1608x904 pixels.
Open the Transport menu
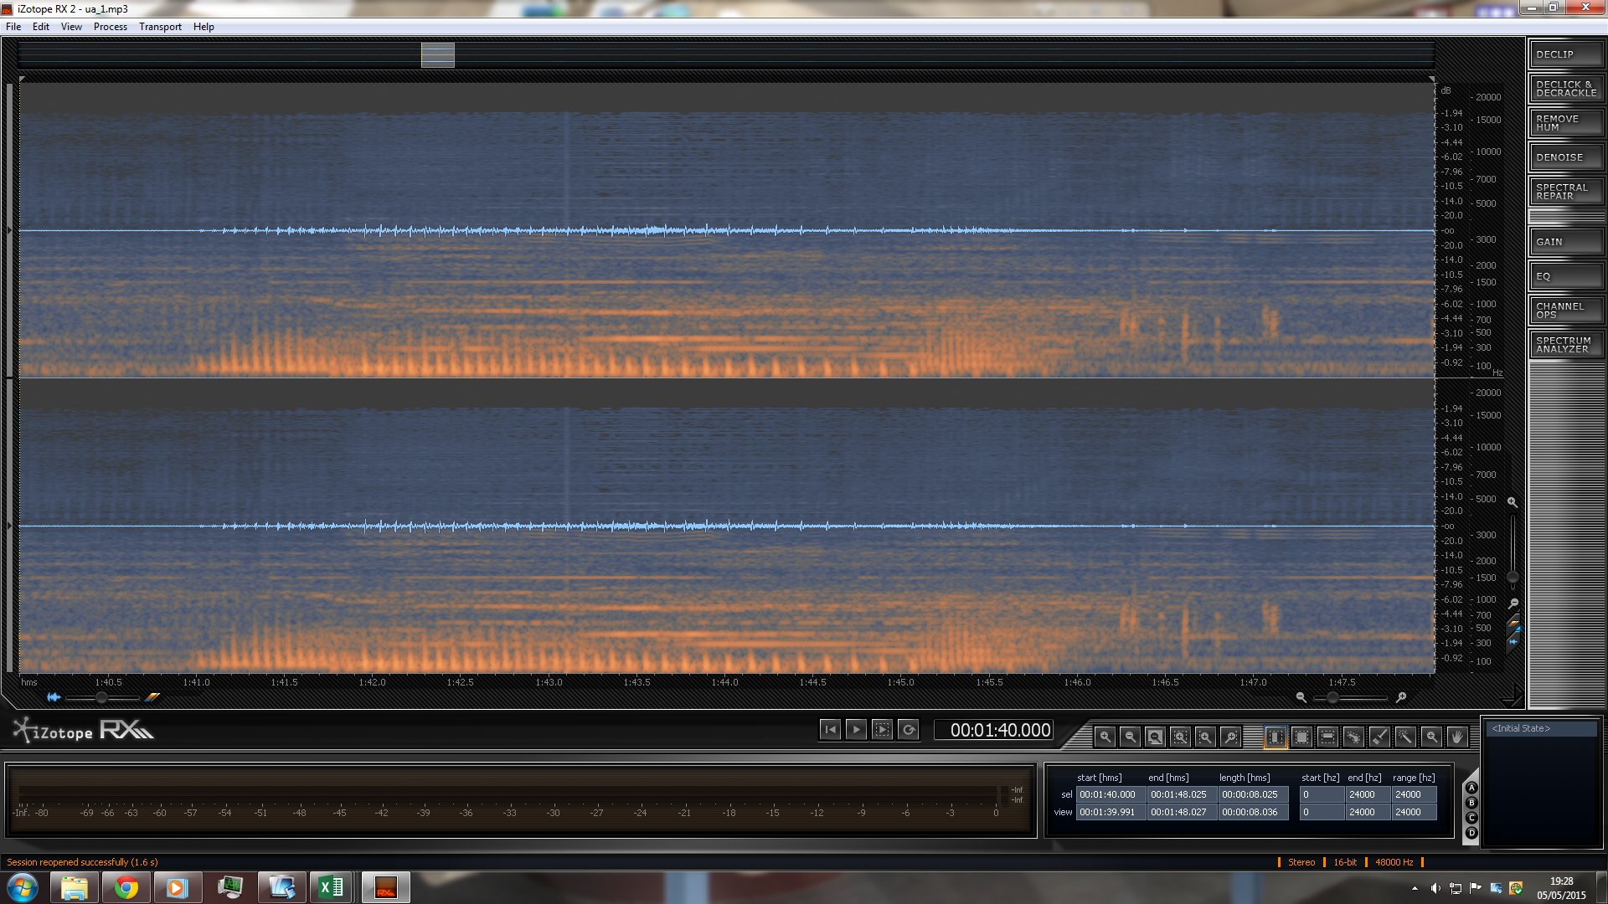160,27
